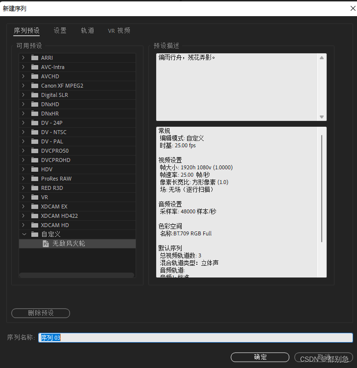Expand the XDCAM HD422 folder
357x368 pixels.
[23, 216]
